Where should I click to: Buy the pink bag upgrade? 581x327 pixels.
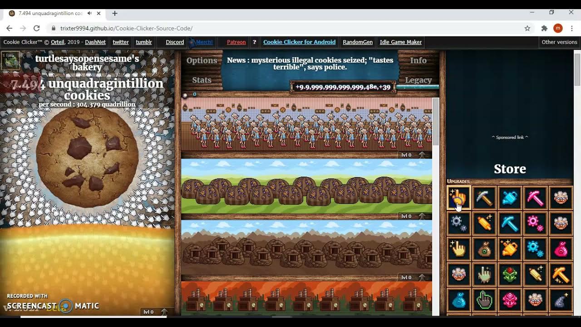(561, 249)
